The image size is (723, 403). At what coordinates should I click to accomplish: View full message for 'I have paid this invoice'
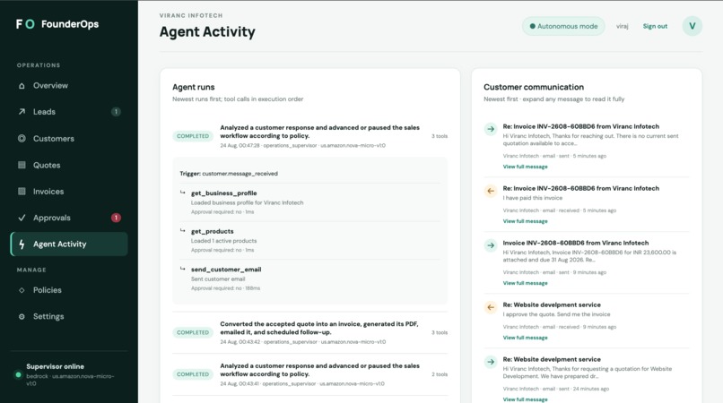click(525, 221)
